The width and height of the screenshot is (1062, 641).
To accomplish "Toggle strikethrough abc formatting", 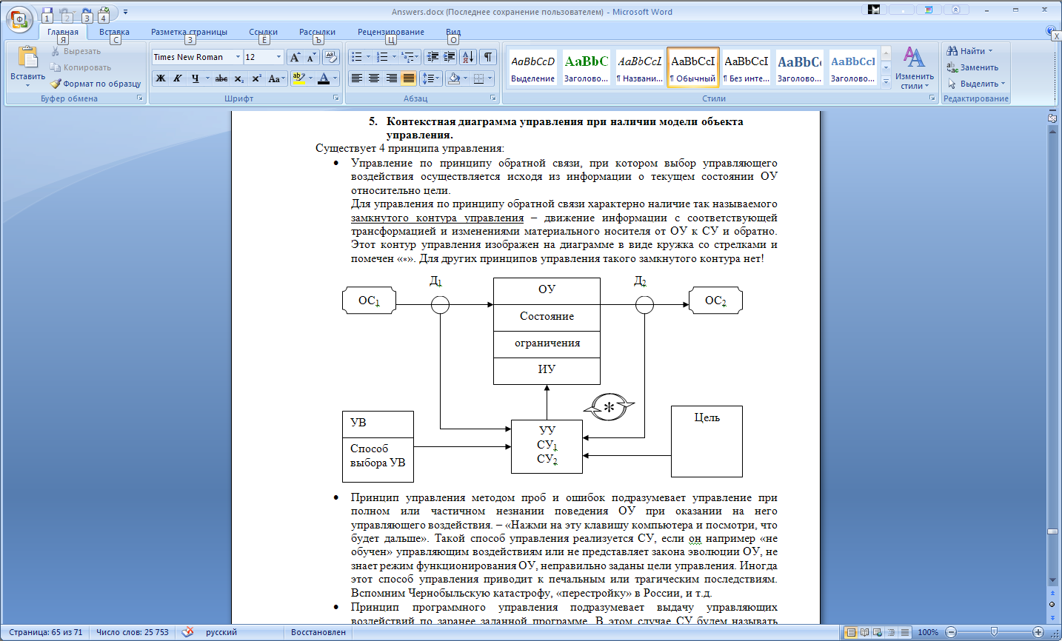I will [221, 78].
